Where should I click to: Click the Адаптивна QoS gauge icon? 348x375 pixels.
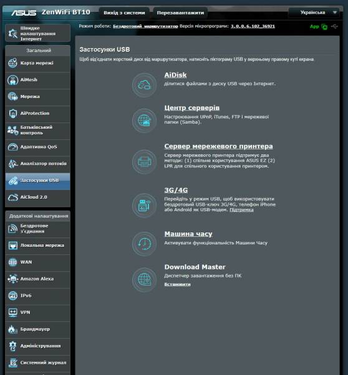12,147
